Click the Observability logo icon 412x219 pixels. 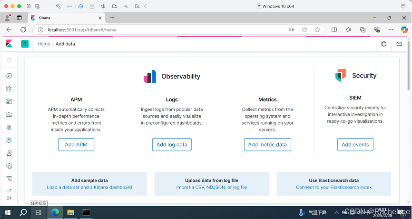coord(150,77)
